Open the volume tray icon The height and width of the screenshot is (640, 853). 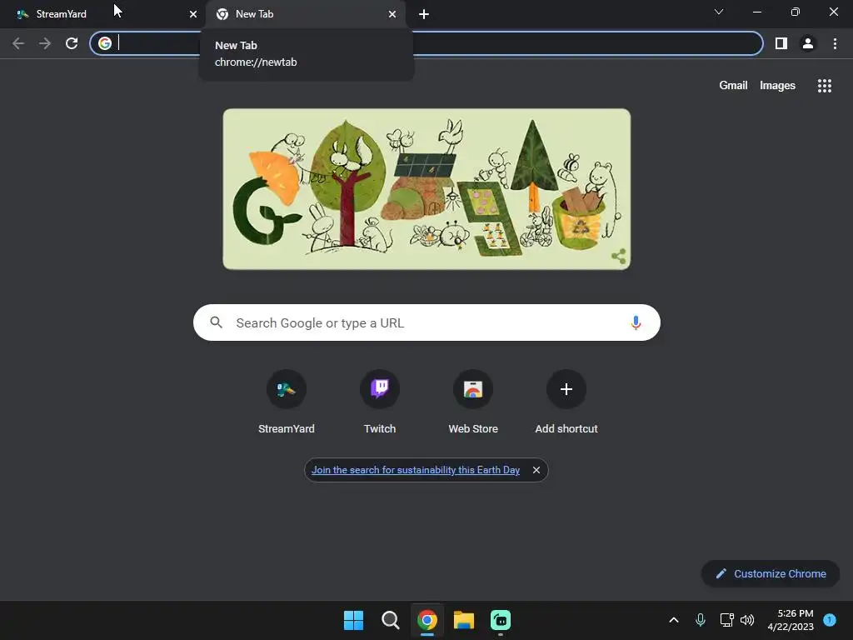click(747, 620)
